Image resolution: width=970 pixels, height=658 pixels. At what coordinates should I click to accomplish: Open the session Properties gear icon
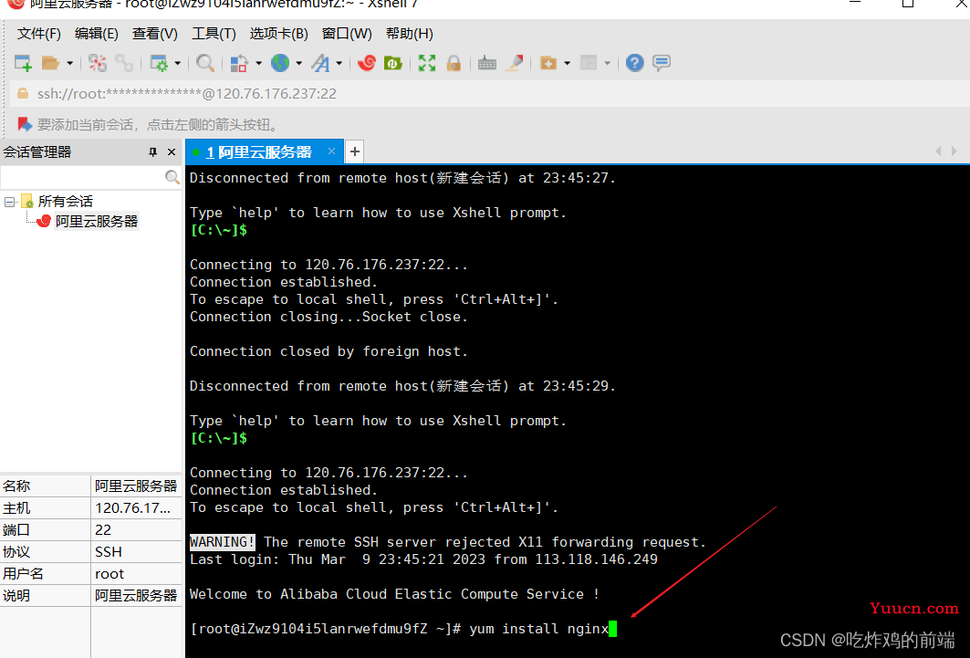pyautogui.click(x=159, y=62)
